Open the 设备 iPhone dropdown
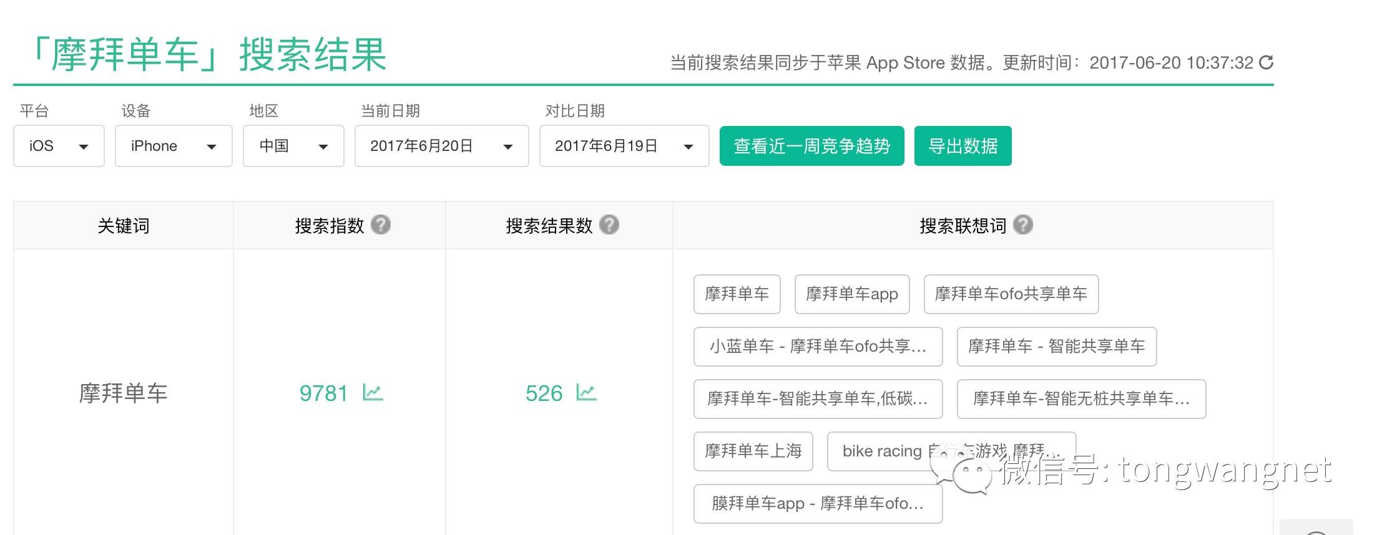The image size is (1377, 535). coord(174,146)
